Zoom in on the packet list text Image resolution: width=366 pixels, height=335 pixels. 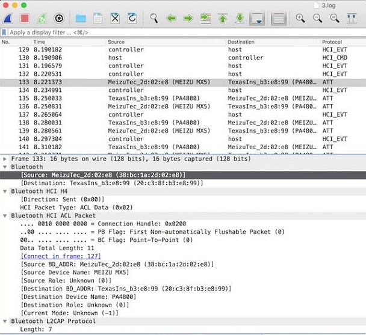tap(300, 18)
